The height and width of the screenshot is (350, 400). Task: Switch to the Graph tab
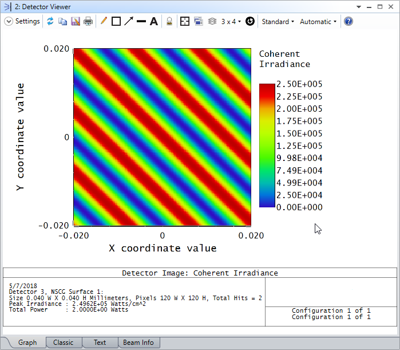coord(27,343)
